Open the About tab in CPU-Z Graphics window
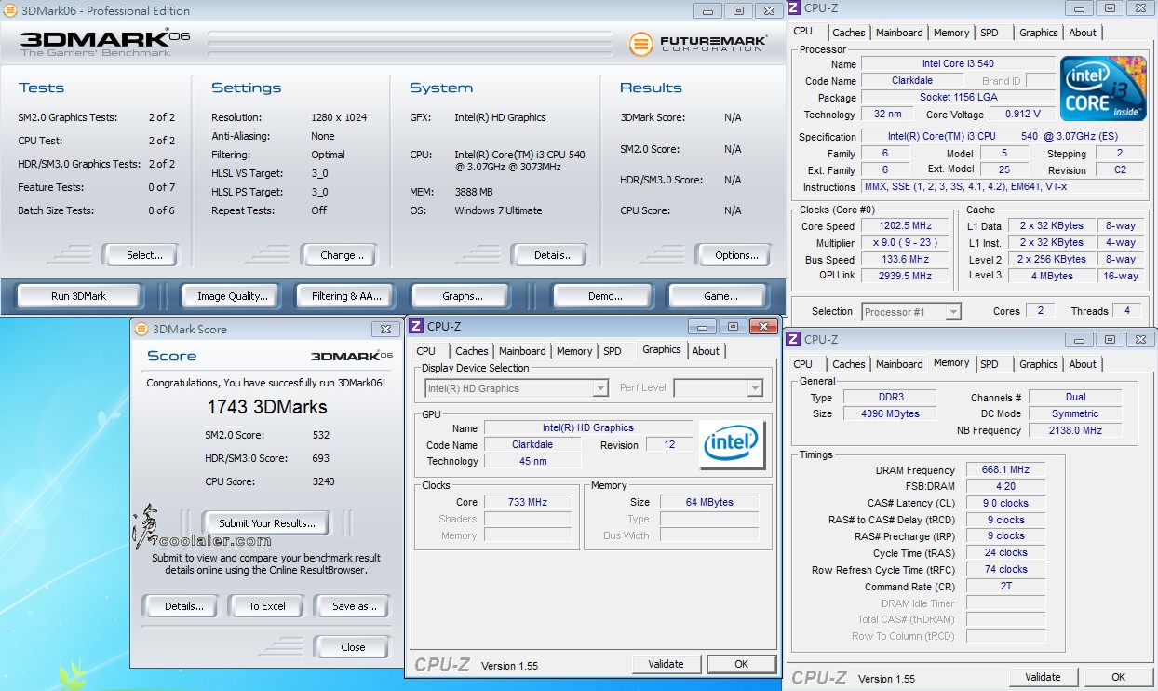The height and width of the screenshot is (691, 1158). coord(706,351)
